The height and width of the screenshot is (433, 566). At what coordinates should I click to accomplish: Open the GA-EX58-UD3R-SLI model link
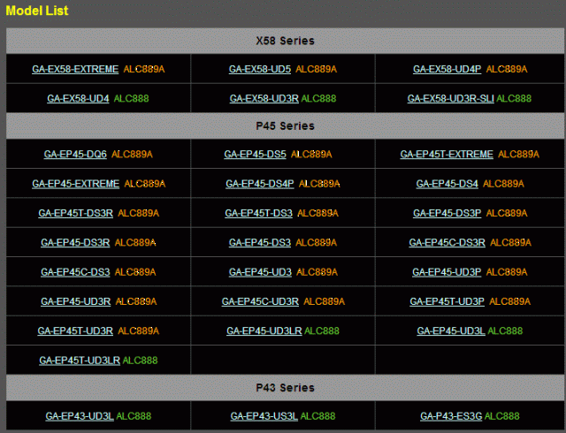pos(450,98)
